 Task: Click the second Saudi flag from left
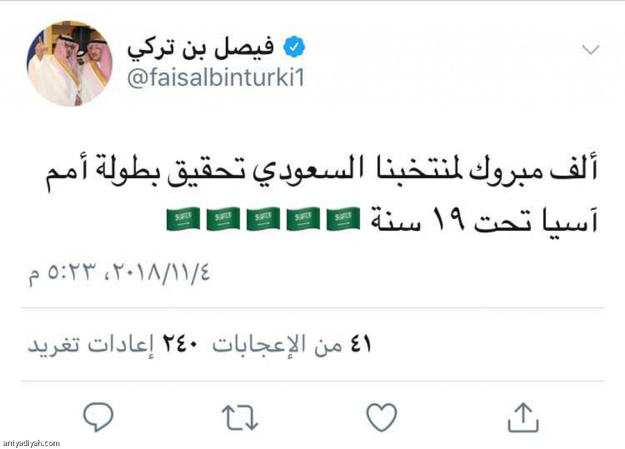(223, 218)
